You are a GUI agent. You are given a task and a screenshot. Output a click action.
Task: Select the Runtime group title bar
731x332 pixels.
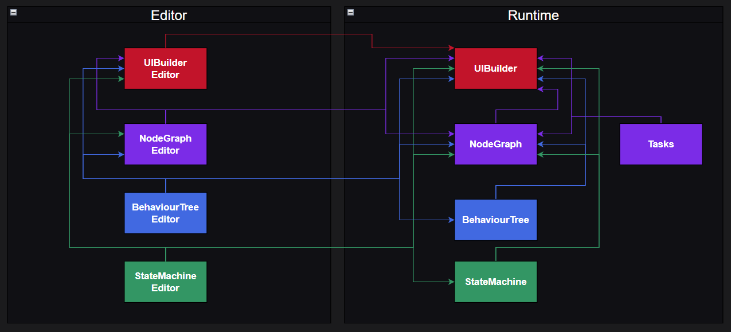coord(533,15)
